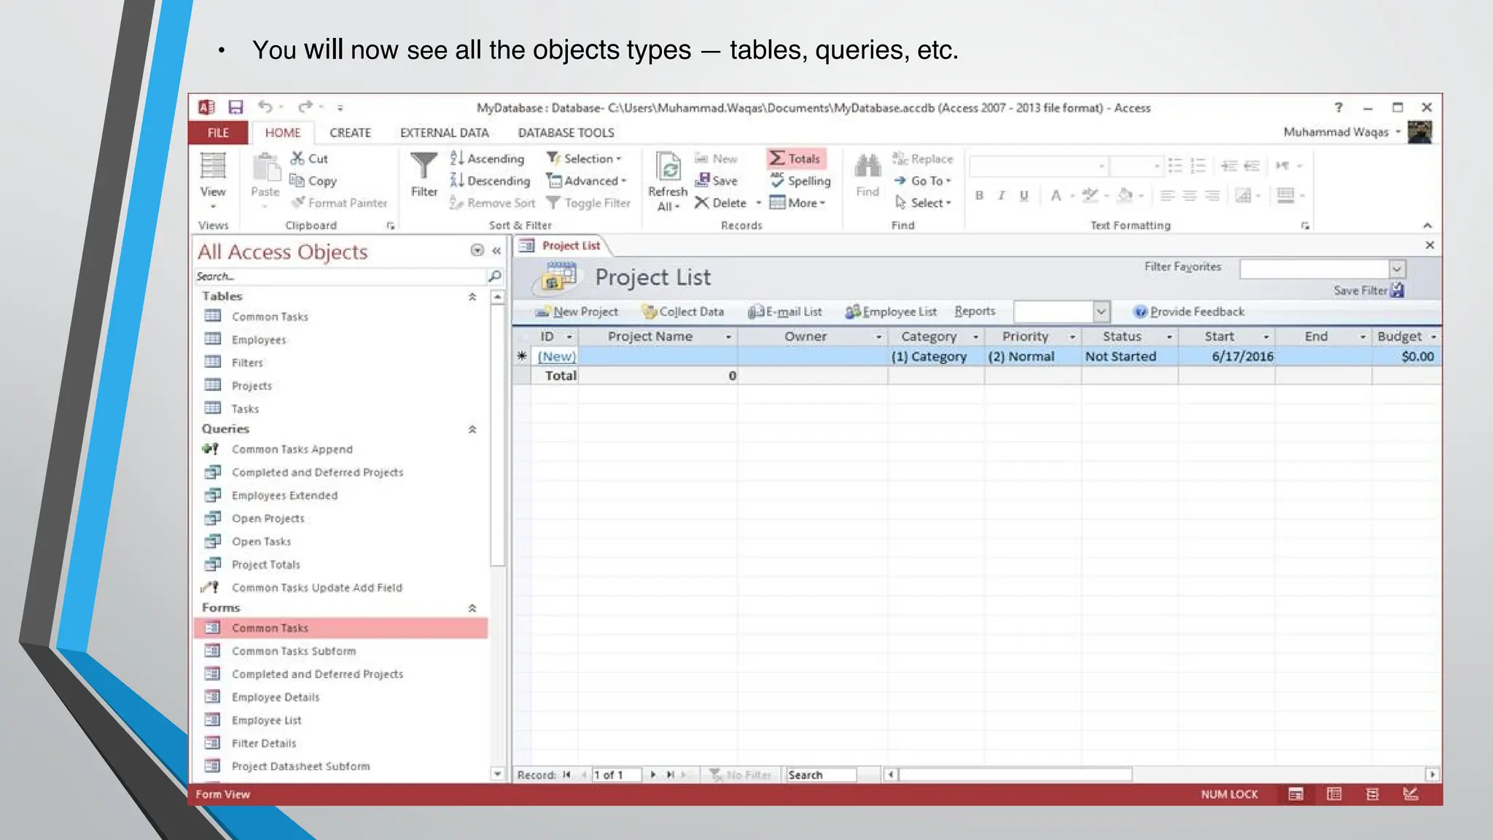Viewport: 1493px width, 840px height.
Task: Open the More dropdown in Records
Action: (x=798, y=203)
